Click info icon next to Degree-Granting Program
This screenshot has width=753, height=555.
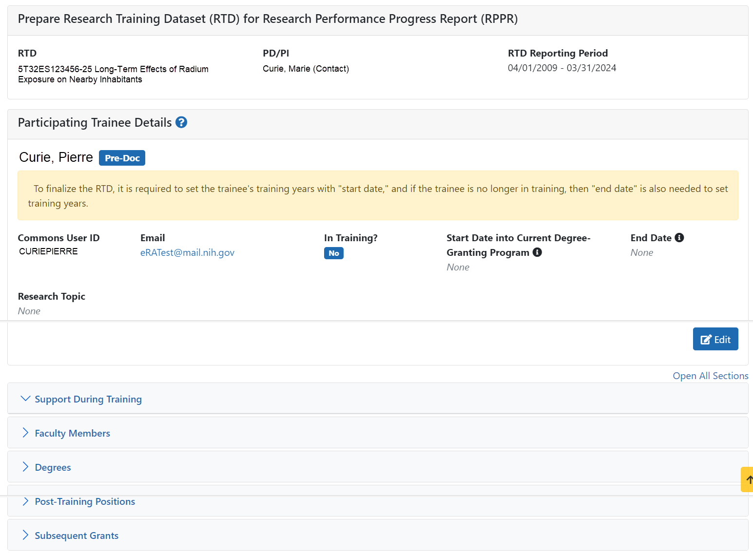537,252
